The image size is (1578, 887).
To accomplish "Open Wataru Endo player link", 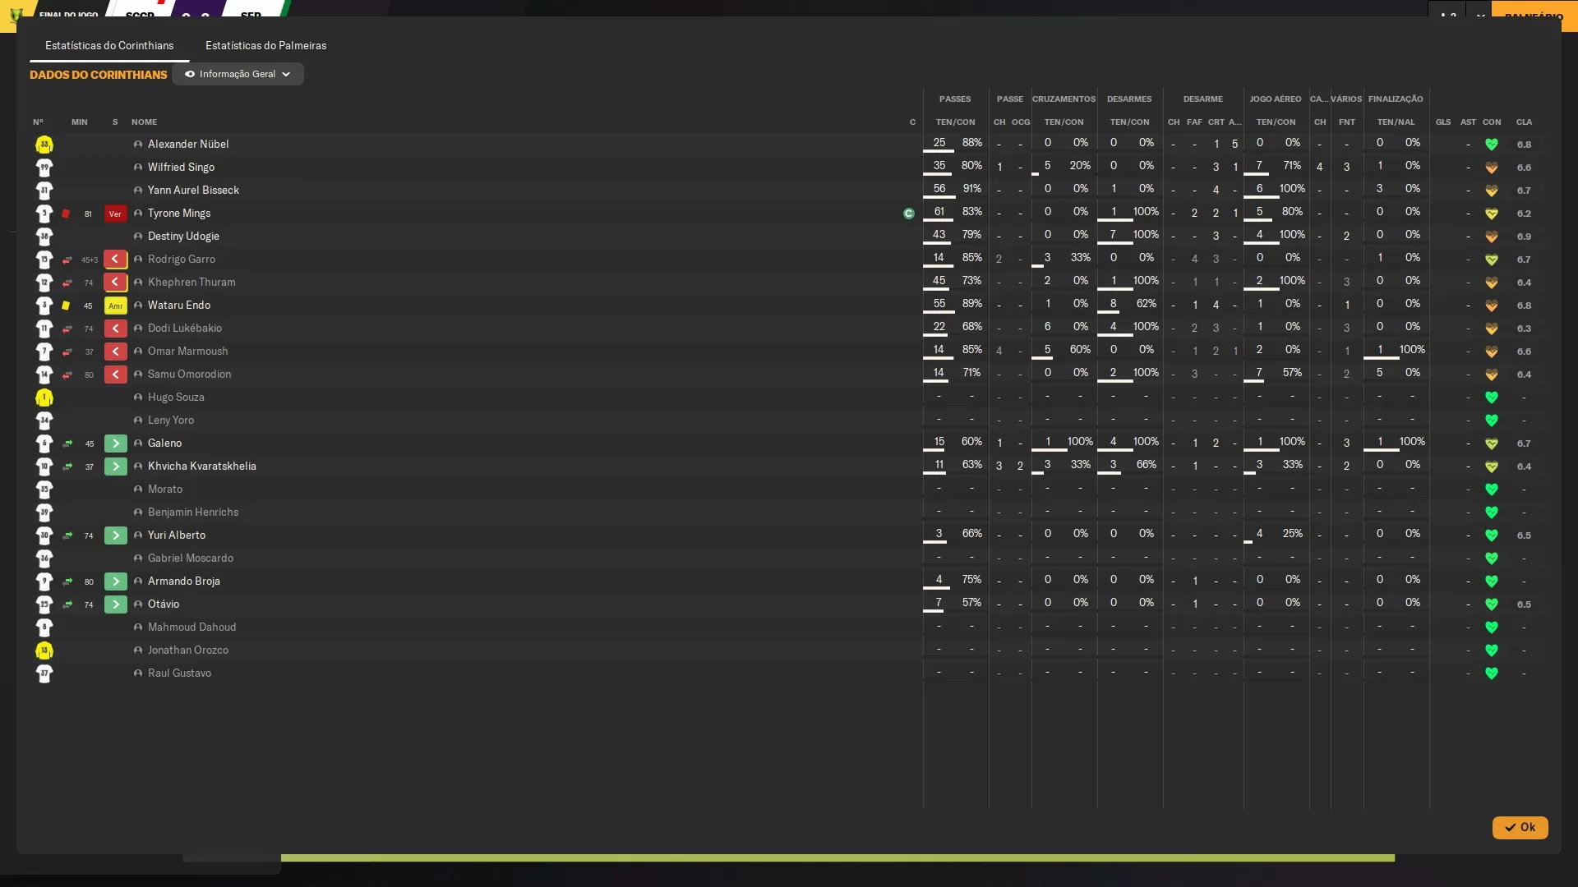I will (179, 305).
